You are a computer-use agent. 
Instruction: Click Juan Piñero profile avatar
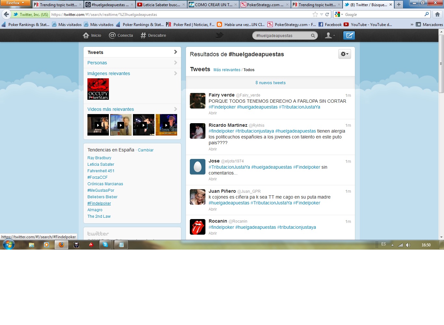(x=198, y=197)
